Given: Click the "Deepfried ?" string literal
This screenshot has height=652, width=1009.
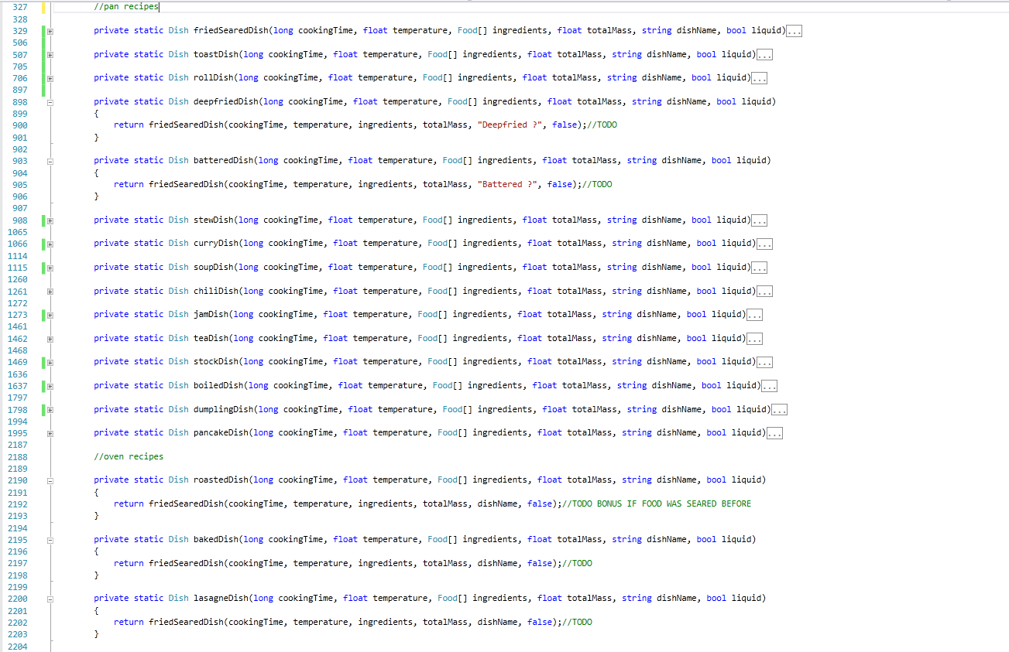Looking at the screenshot, I should tap(510, 125).
